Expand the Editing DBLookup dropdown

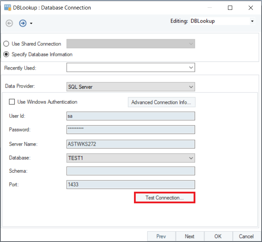[x=252, y=21]
